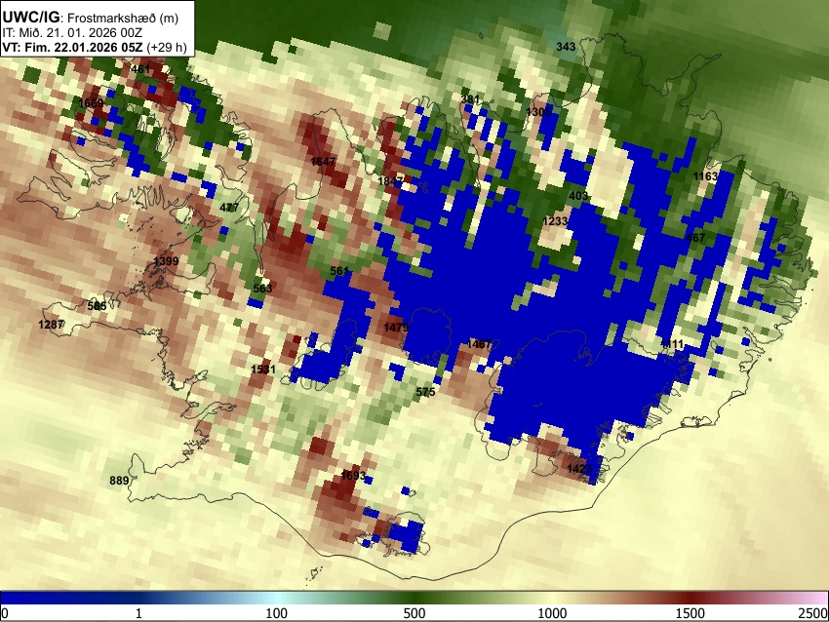
Task: Click the 1000 tick on color scale
Action: click(x=552, y=613)
